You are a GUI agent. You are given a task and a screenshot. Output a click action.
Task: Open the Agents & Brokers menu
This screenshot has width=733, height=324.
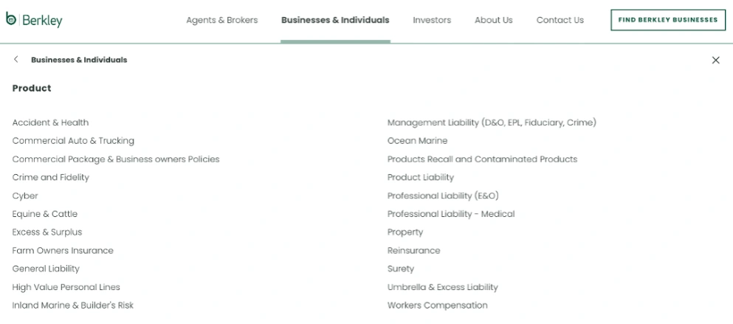[222, 20]
